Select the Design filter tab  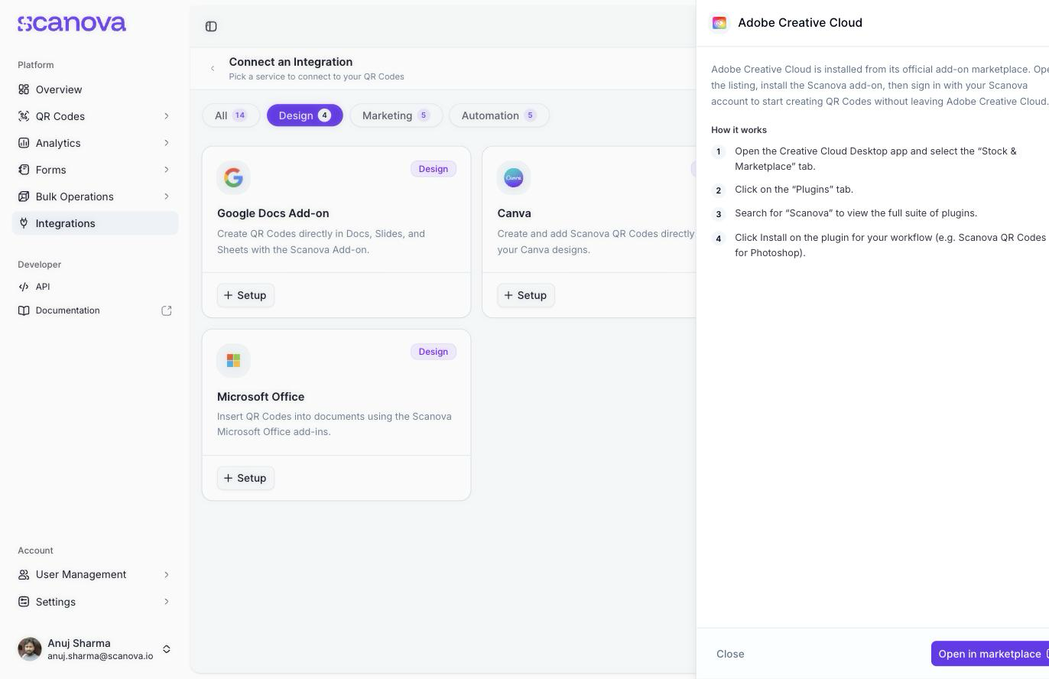click(x=305, y=115)
